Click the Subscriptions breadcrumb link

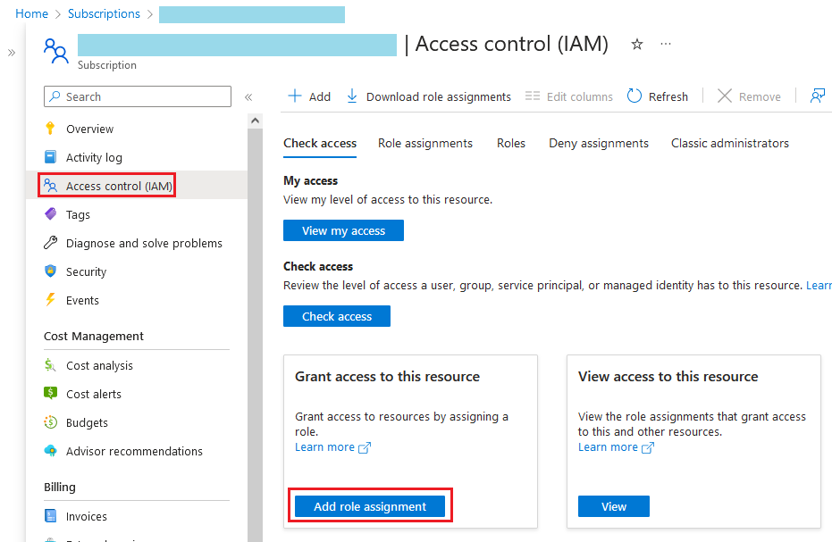click(105, 14)
